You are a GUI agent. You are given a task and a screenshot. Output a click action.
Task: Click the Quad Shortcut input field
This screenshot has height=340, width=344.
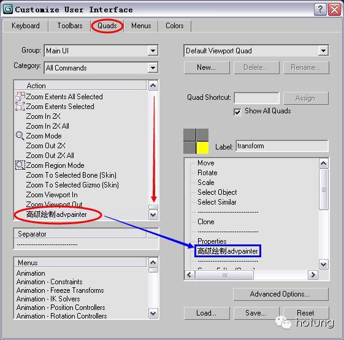click(257, 98)
